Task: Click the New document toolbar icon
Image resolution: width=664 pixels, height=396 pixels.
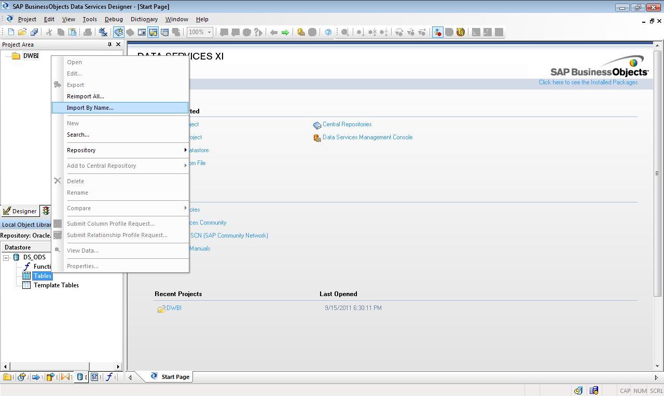Action: coord(11,32)
